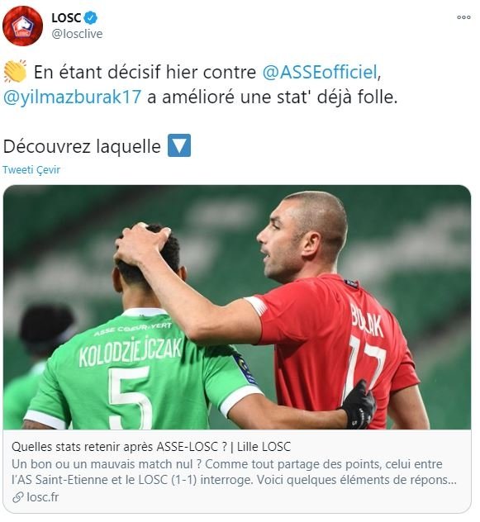
Task: Click the article description about match nul
Action: 234,472
